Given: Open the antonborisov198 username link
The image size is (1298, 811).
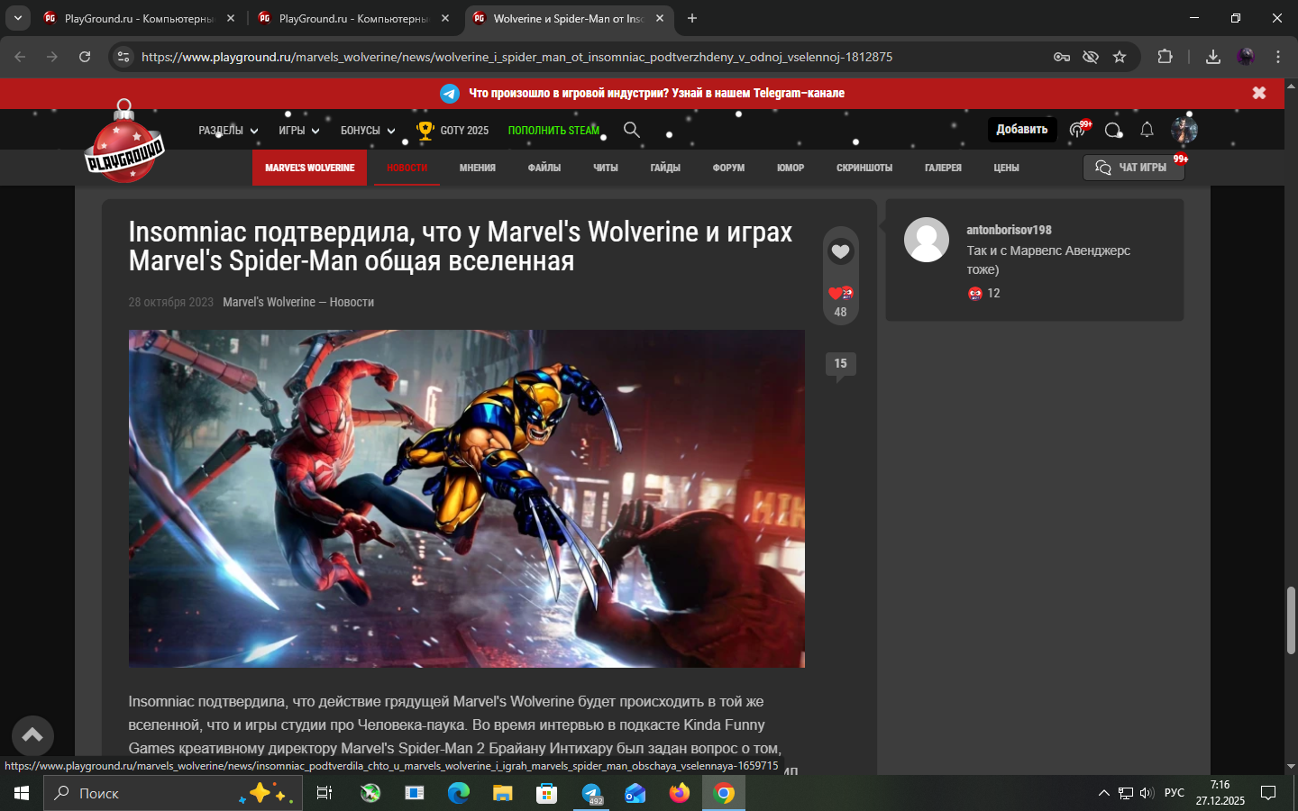Looking at the screenshot, I should [1009, 230].
